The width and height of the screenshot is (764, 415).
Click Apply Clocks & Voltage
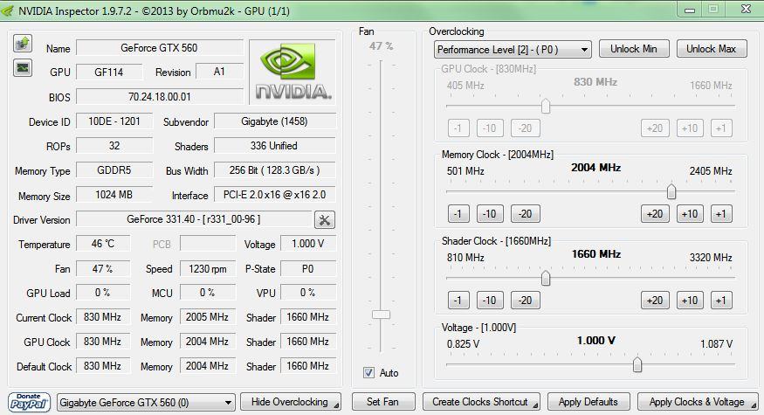coord(698,402)
